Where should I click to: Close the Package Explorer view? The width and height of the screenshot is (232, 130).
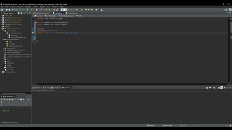(16, 13)
